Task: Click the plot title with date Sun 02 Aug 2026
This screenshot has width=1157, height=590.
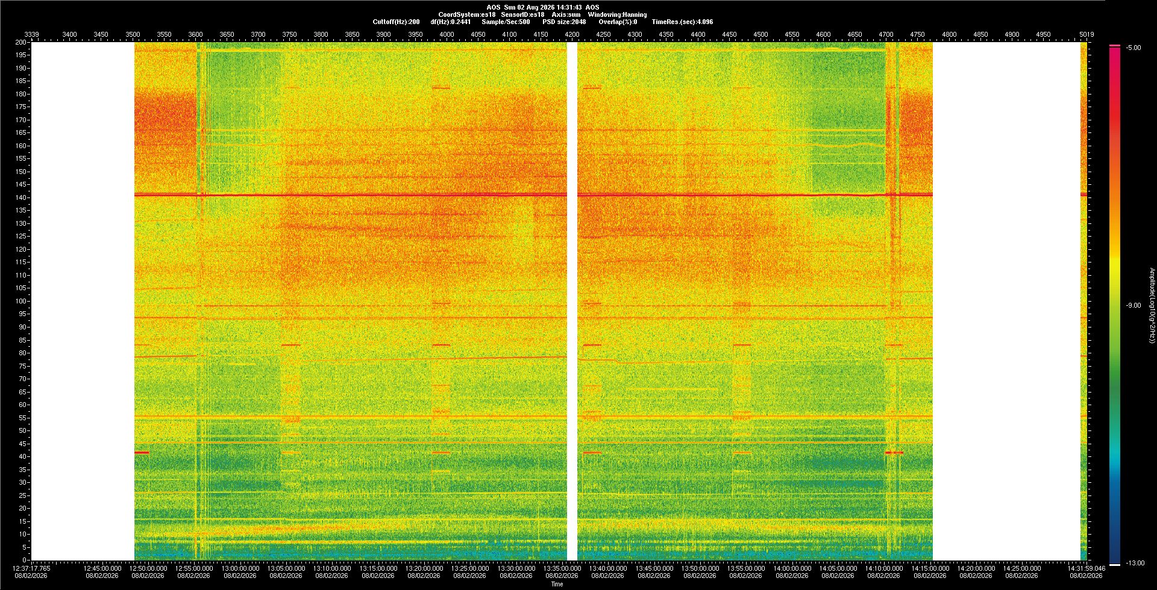Action: click(542, 7)
